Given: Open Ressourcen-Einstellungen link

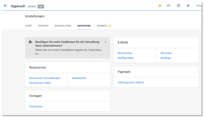Looking at the screenshot, I should point(45,78).
